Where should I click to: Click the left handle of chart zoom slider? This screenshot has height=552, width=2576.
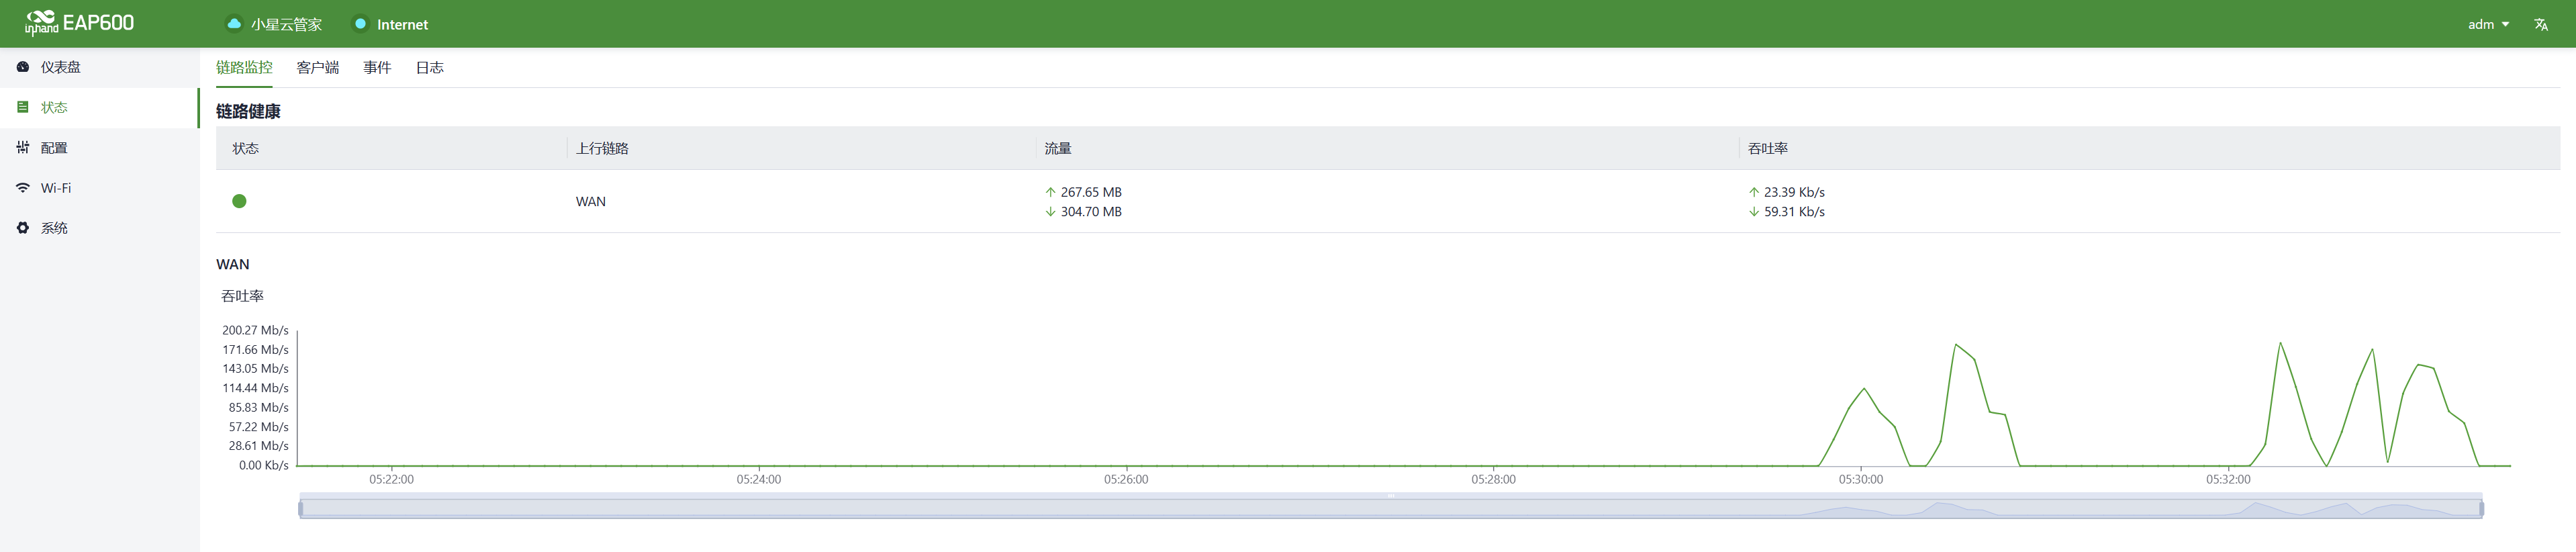(x=300, y=508)
